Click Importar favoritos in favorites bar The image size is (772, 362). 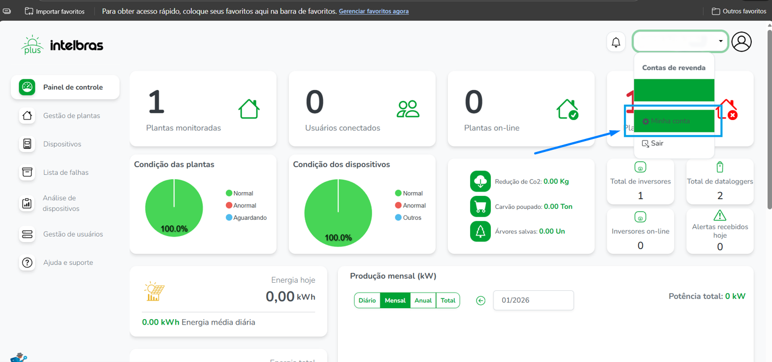[x=55, y=11]
